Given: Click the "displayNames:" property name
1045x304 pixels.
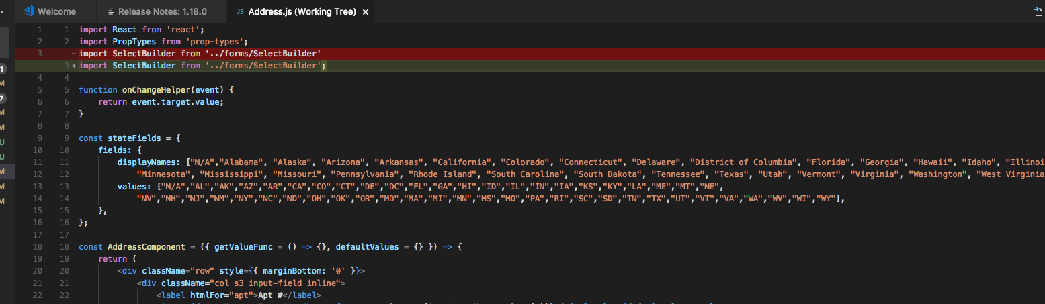Looking at the screenshot, I should pyautogui.click(x=149, y=162).
